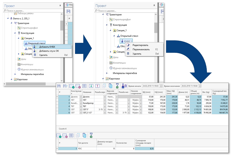Select Траектория in the left Проект tree

[x=23, y=23]
